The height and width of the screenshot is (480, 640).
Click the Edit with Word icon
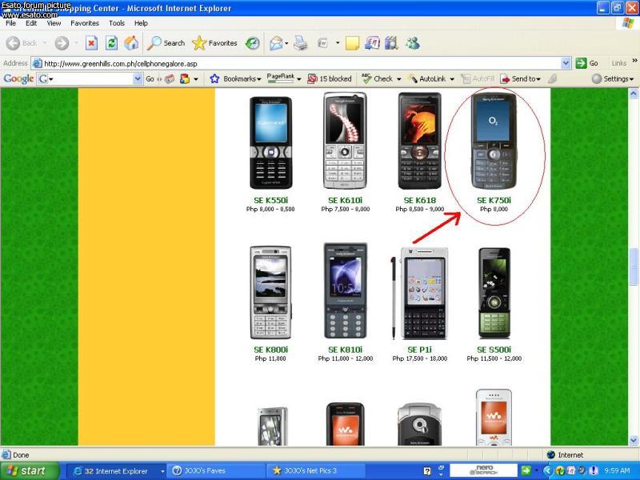(323, 43)
